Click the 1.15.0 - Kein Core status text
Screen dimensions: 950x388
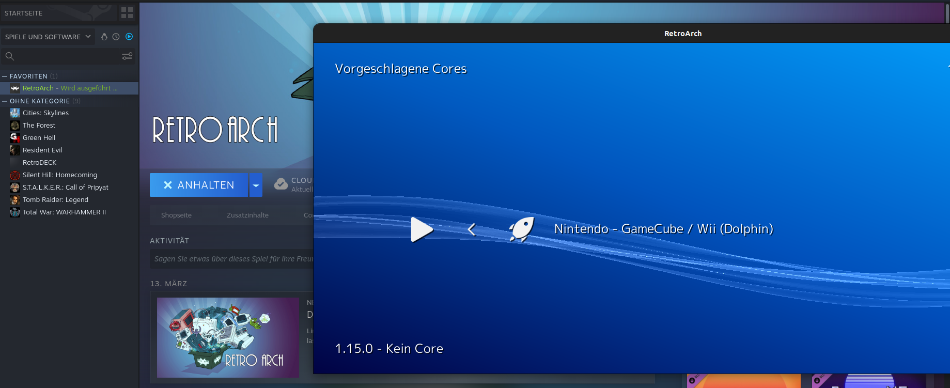pyautogui.click(x=389, y=349)
